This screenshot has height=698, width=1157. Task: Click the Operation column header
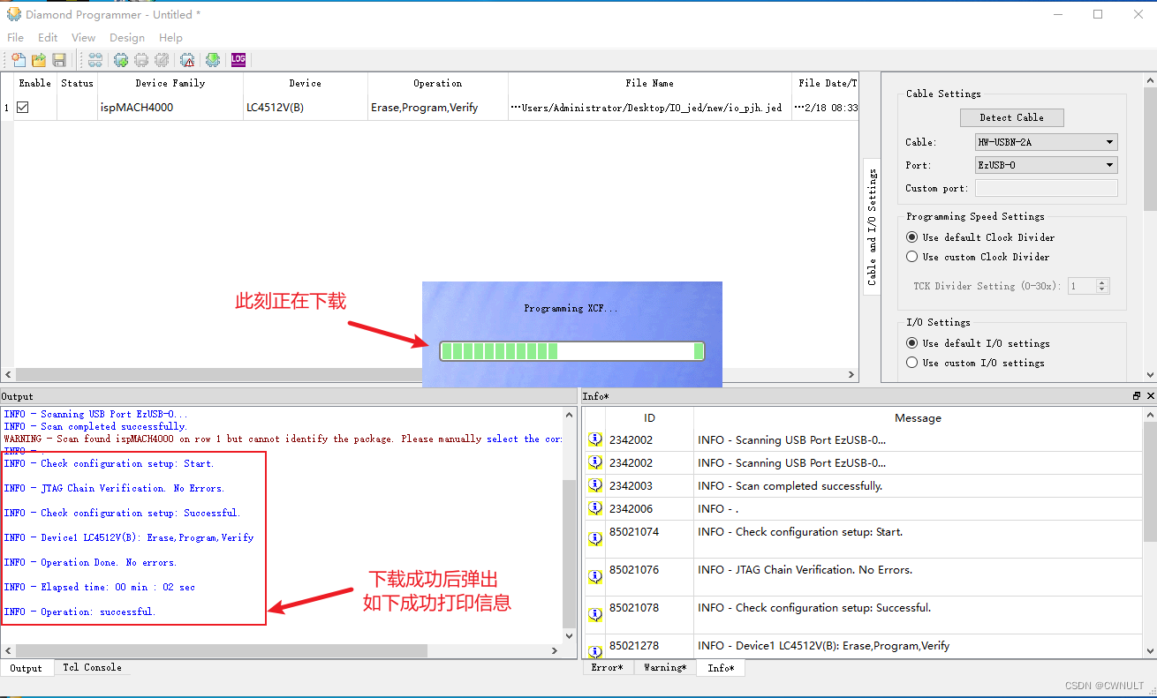[x=437, y=83]
